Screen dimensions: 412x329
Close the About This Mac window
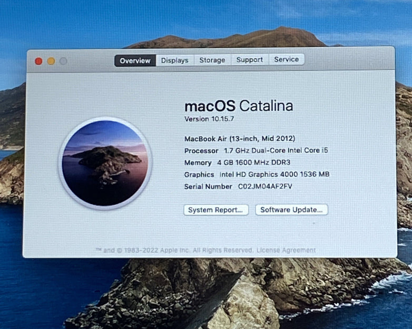coord(38,61)
